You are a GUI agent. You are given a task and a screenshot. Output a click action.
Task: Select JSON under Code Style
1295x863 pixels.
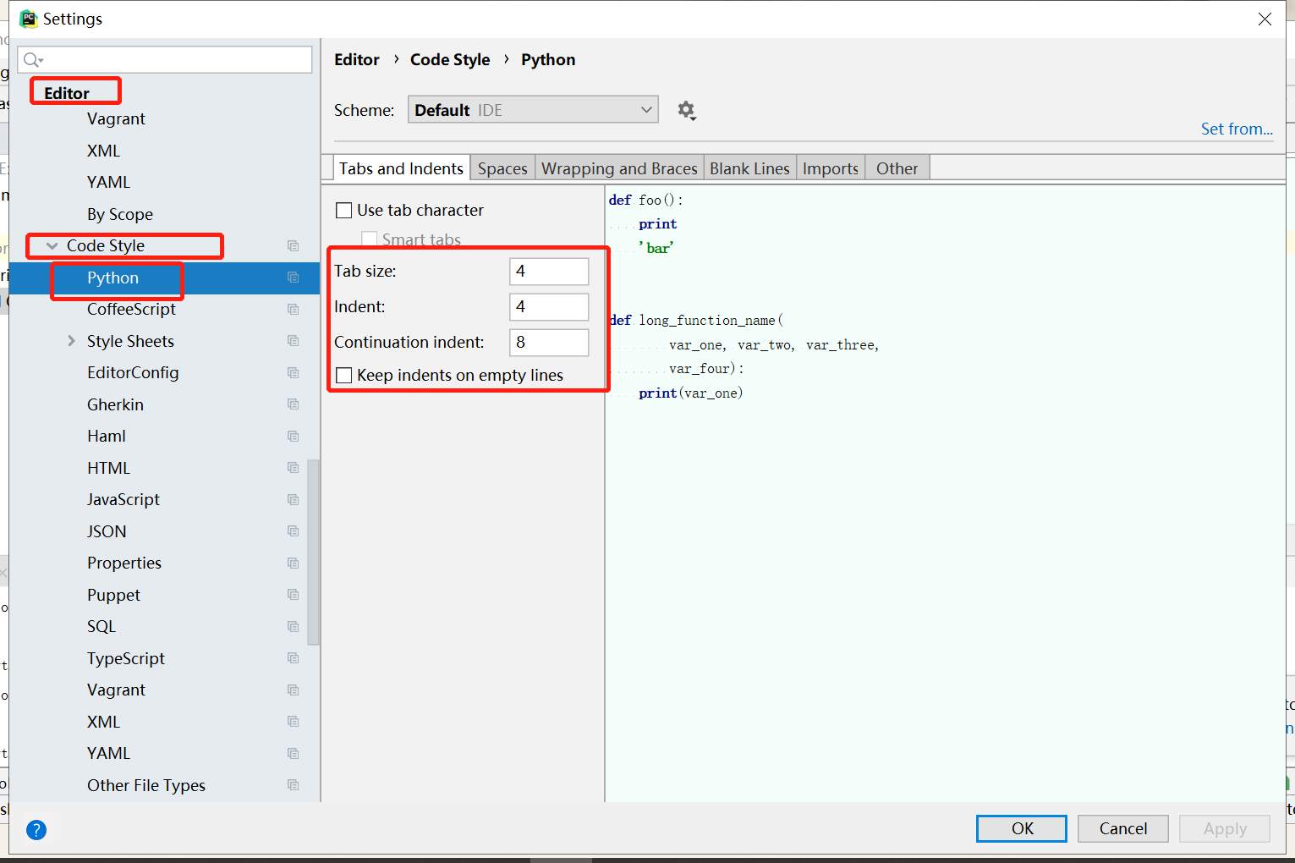point(107,531)
